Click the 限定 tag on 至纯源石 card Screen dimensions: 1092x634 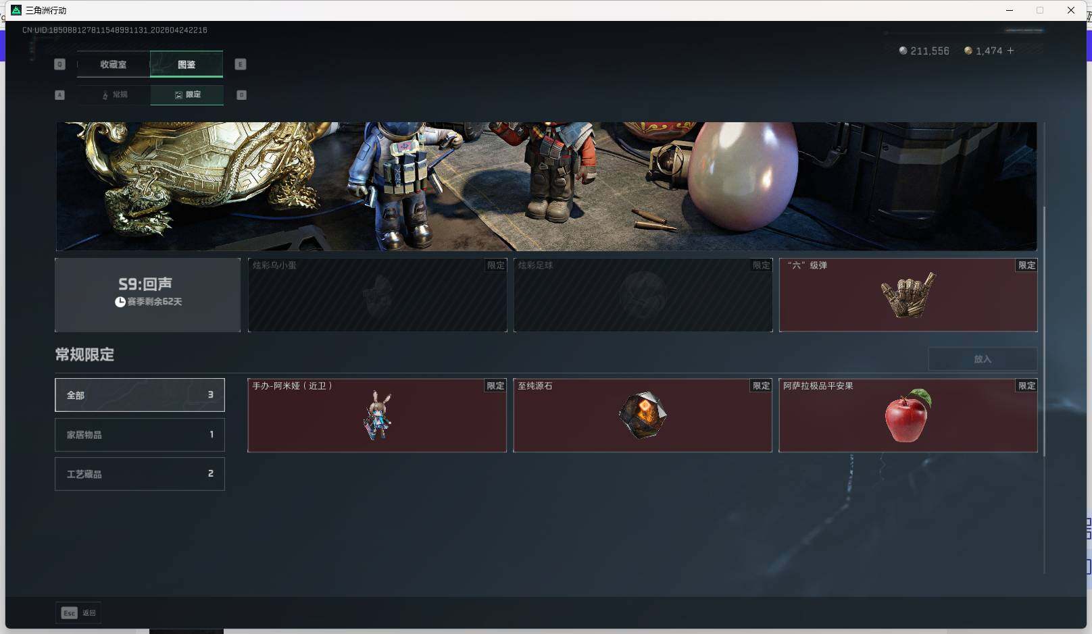tap(762, 386)
